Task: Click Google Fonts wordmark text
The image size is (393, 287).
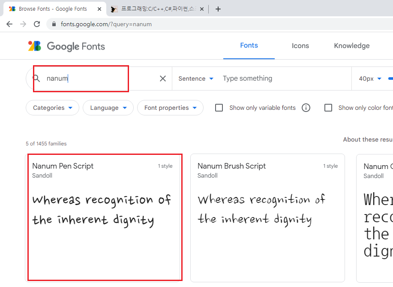Action: 76,46
